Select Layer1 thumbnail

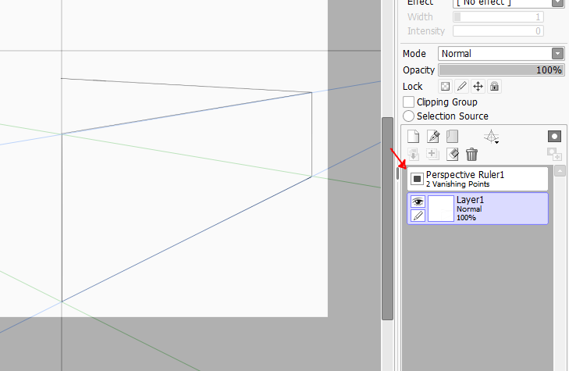(x=441, y=209)
